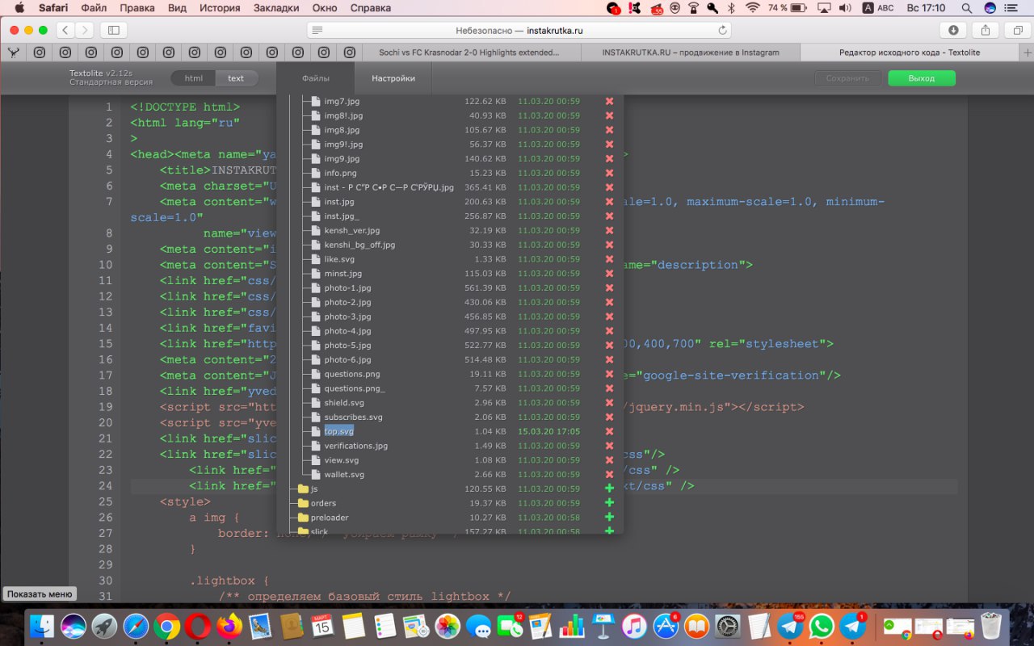Screen dimensions: 1034x646
Task: Delete info.png using the red cross
Action: coord(609,173)
